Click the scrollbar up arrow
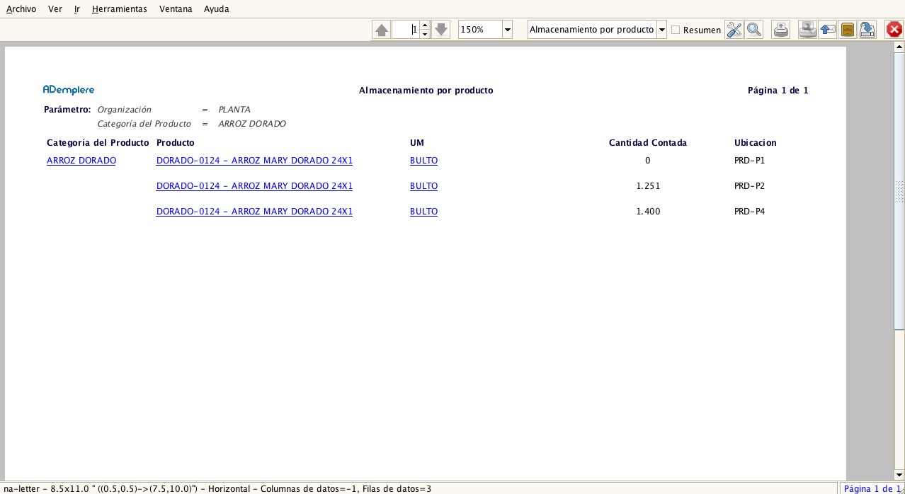This screenshot has width=905, height=494. [x=899, y=47]
